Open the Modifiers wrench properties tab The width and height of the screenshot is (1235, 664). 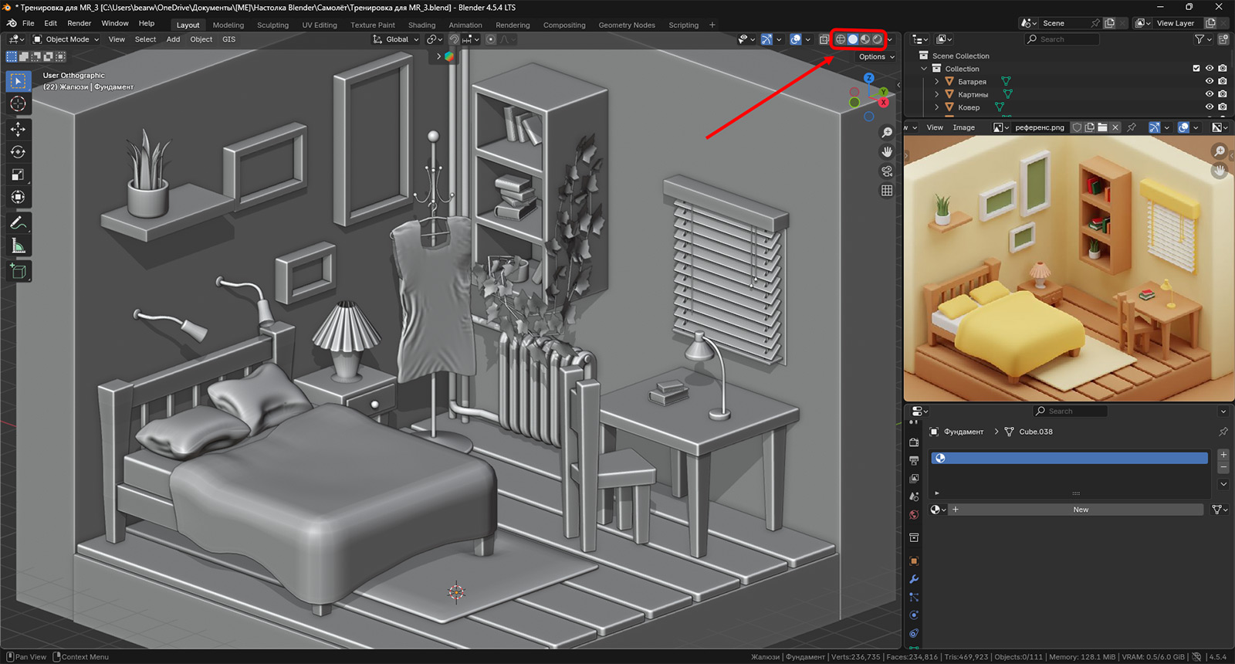coord(914,579)
